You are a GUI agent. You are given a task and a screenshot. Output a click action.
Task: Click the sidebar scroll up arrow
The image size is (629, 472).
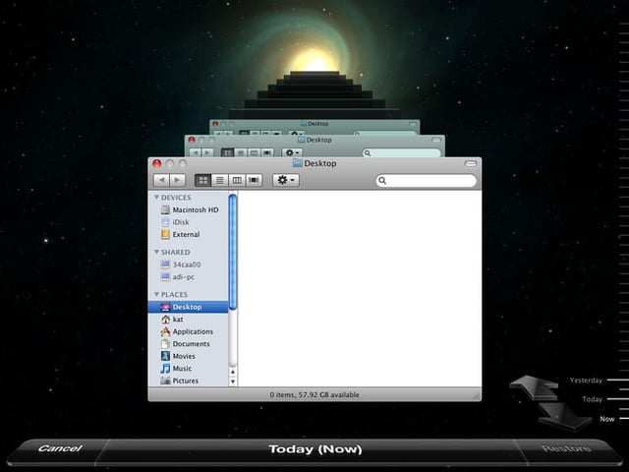pyautogui.click(x=233, y=372)
